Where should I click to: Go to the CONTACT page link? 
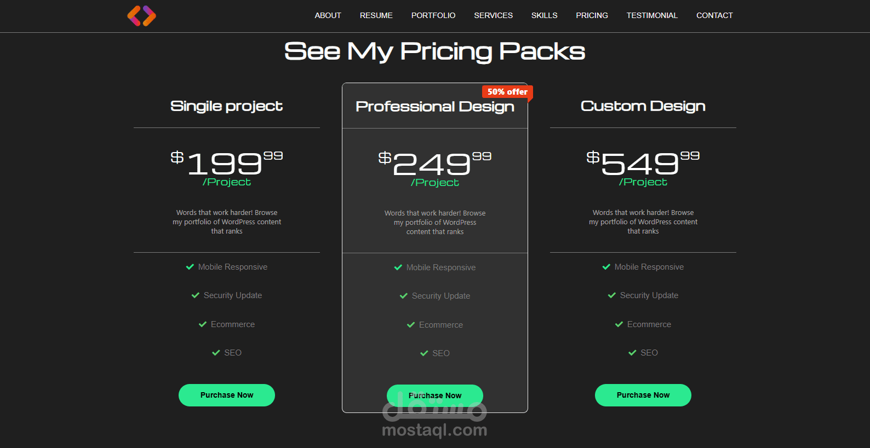tap(714, 15)
